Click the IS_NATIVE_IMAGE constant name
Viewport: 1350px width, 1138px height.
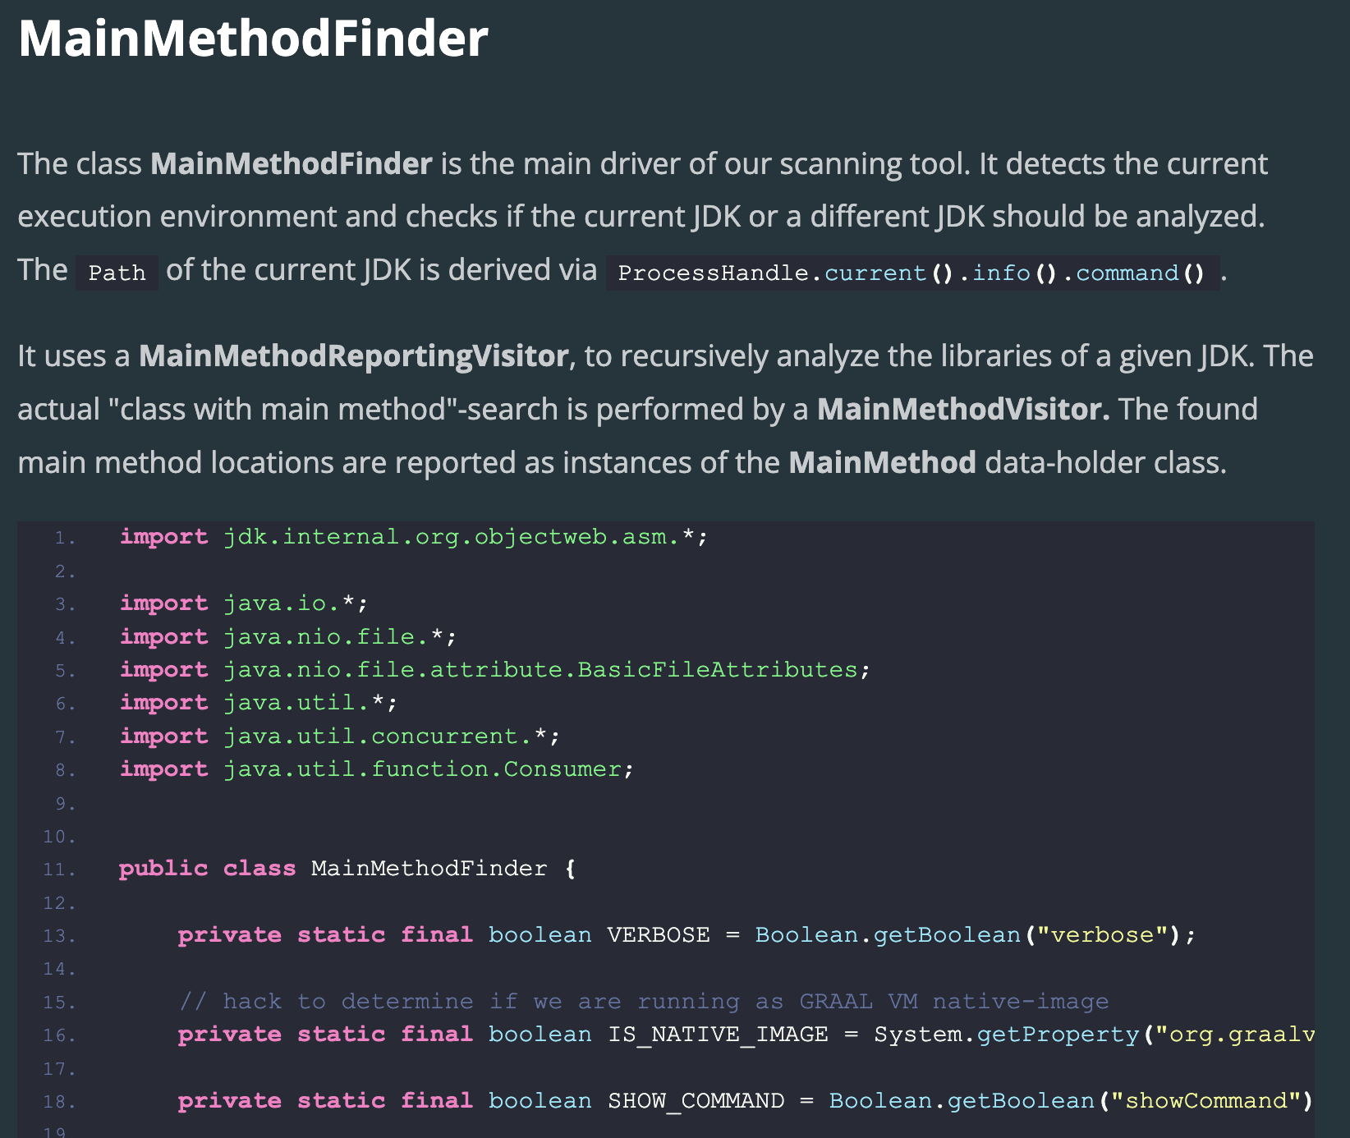coord(718,1035)
